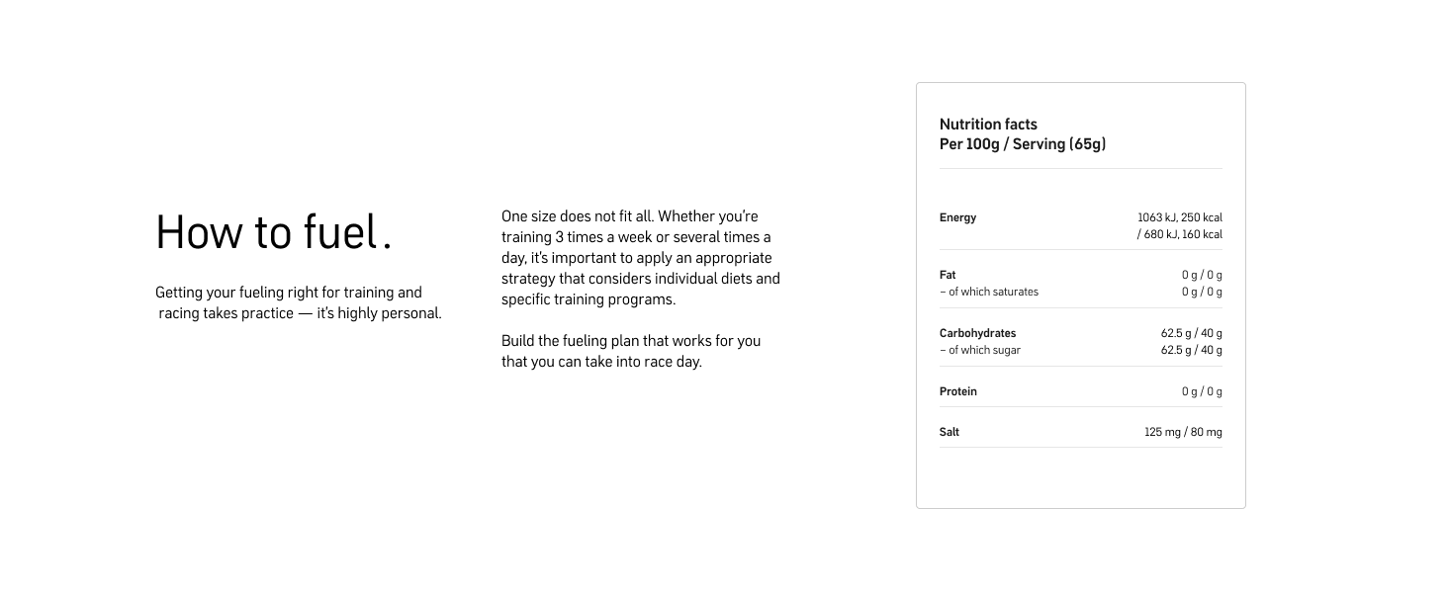Click the "125 mg / 80 mg" salt value
This screenshot has width=1448, height=593.
coord(1183,432)
